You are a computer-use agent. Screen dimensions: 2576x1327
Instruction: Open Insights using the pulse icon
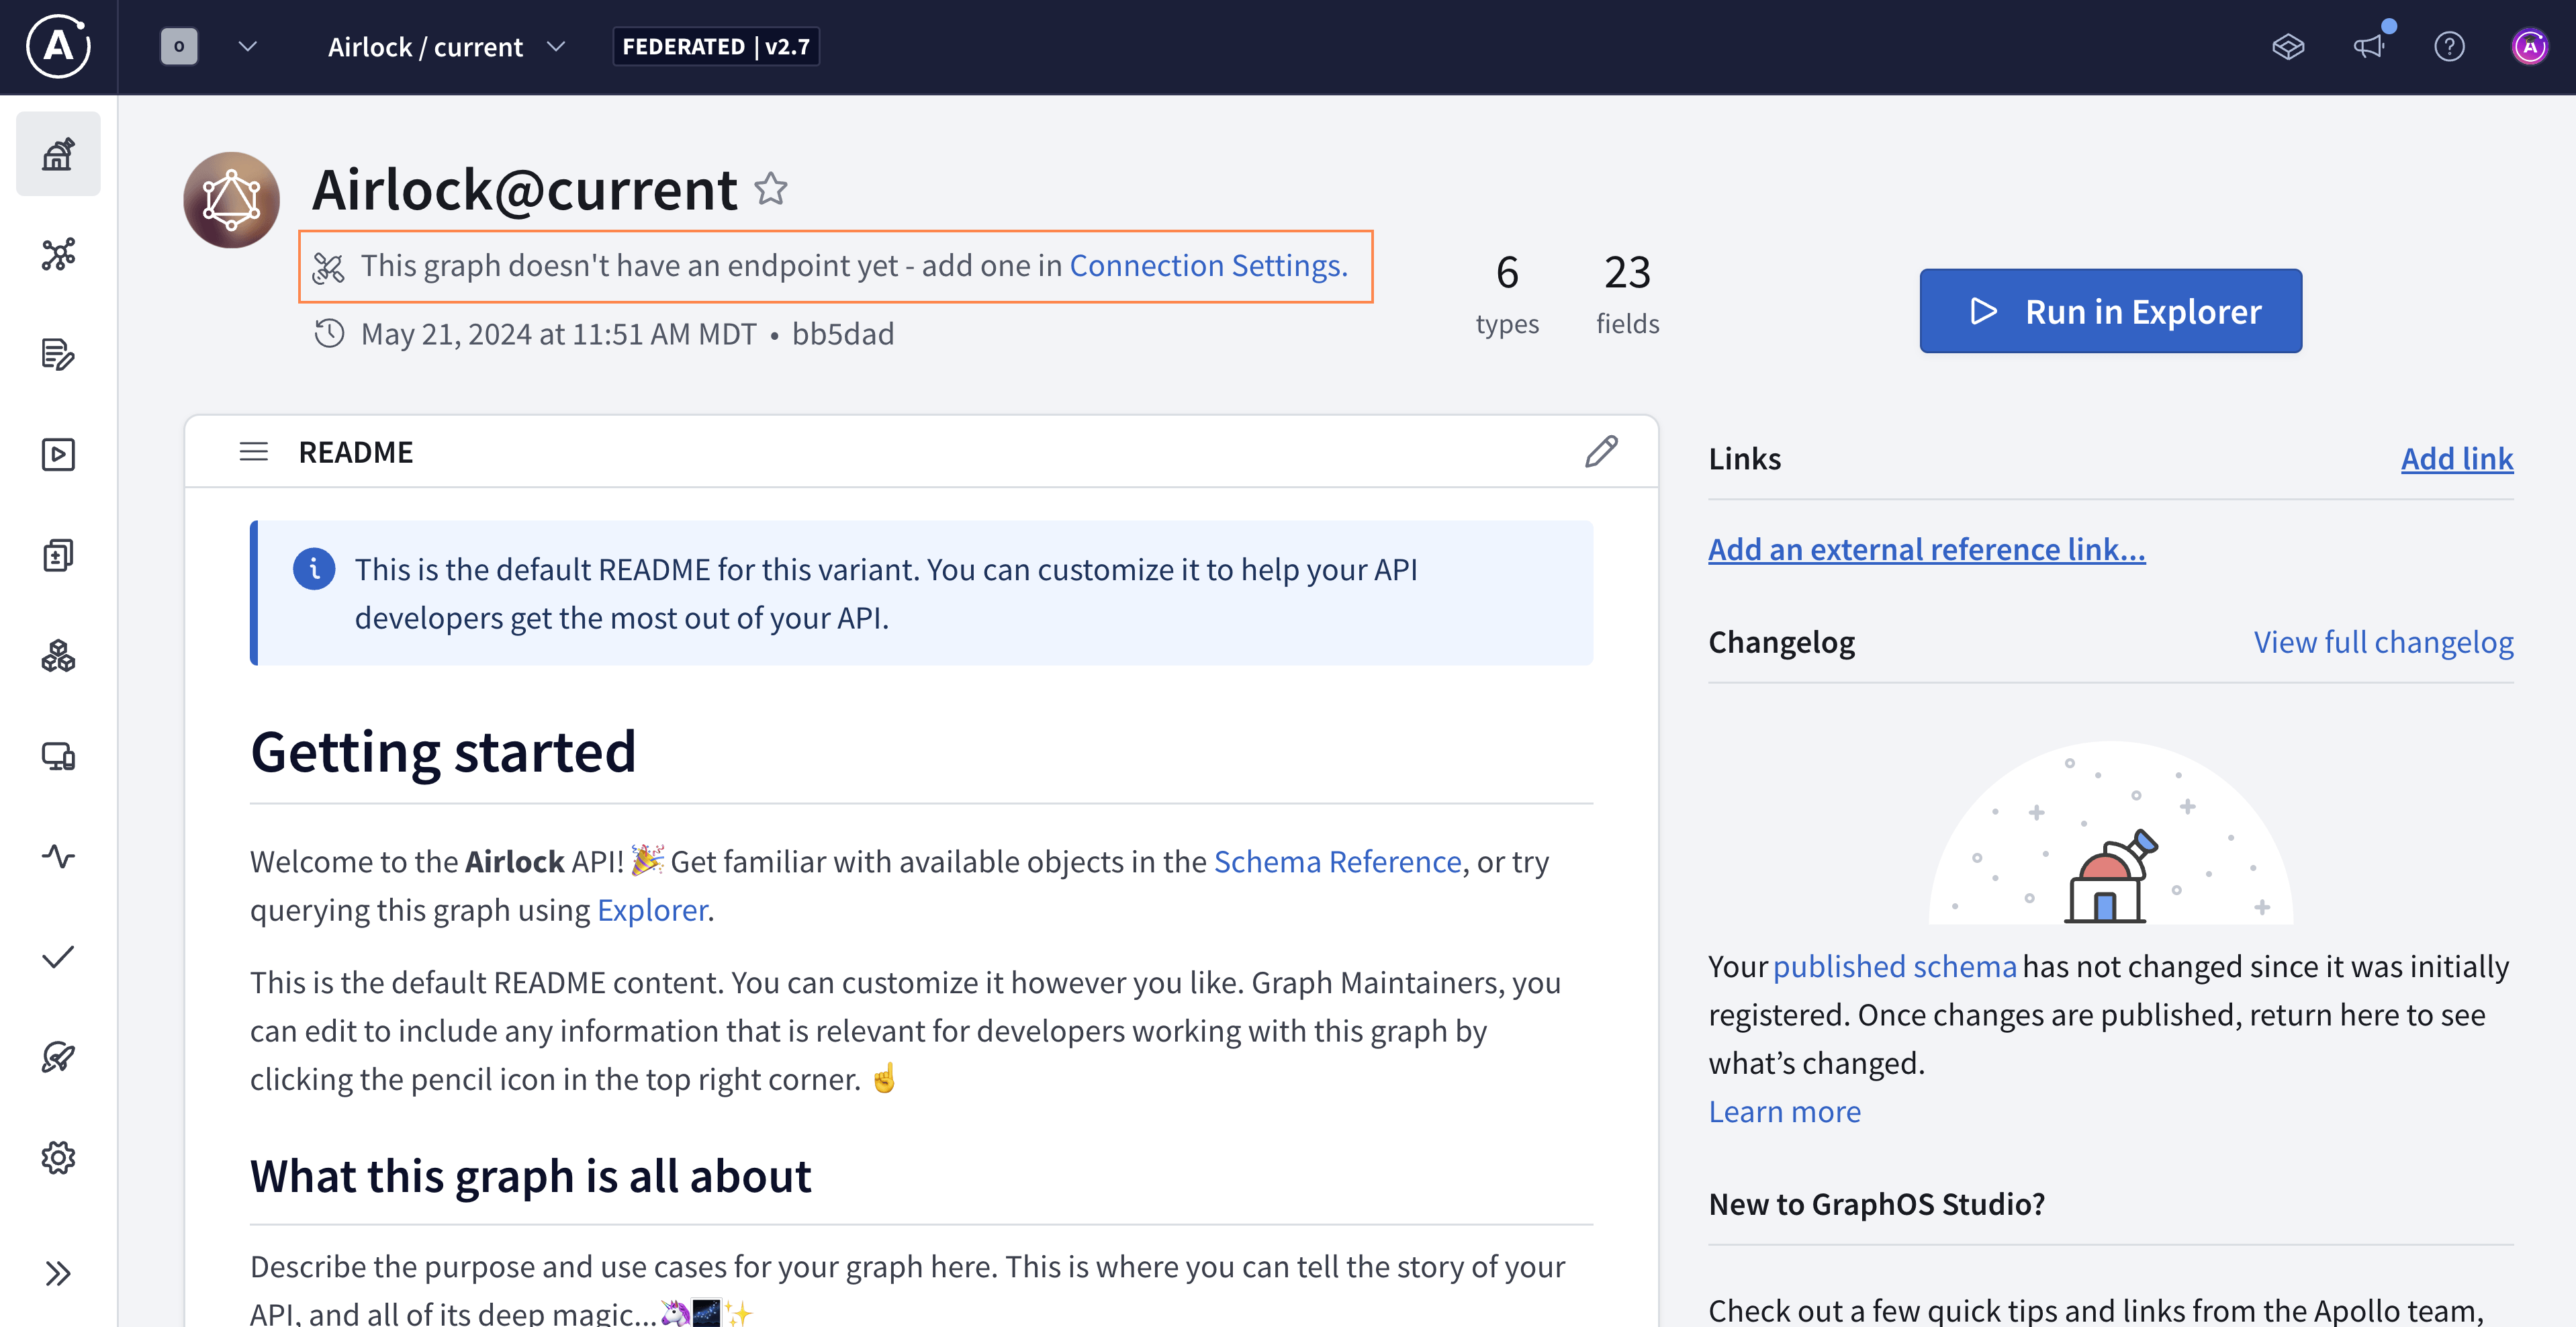click(58, 857)
